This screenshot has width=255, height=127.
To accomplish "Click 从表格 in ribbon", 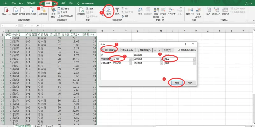I will click(x=62, y=12).
